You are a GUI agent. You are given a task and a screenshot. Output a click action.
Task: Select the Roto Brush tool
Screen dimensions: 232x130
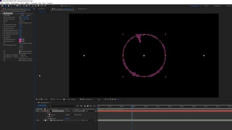coord(42,6)
